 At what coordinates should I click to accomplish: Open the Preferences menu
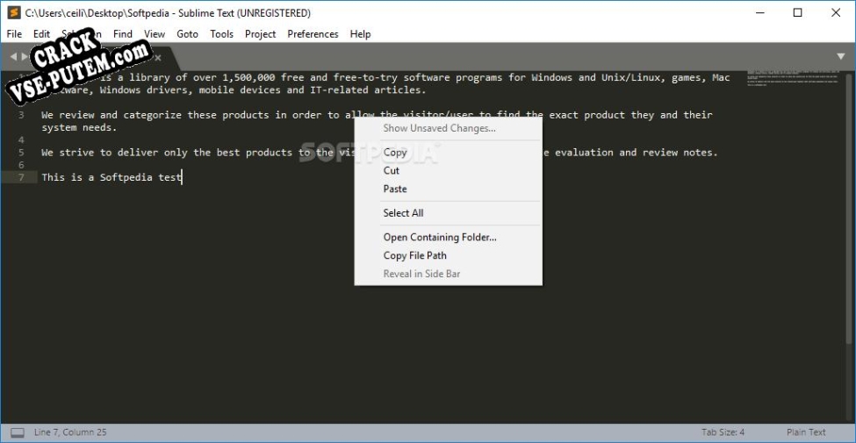pos(313,34)
